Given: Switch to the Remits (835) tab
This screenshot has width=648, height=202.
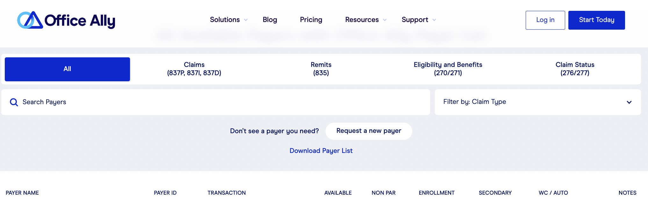Looking at the screenshot, I should (321, 69).
